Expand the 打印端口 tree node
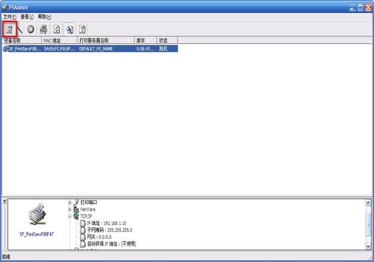 coord(70,203)
